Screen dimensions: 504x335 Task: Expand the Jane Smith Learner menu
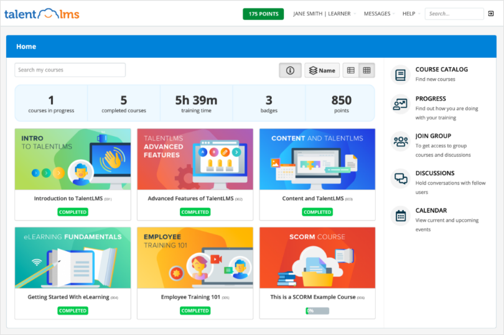click(x=322, y=14)
